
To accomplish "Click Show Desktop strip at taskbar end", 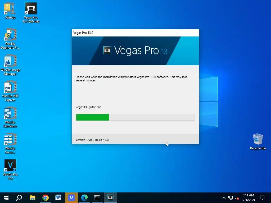I will (270, 198).
